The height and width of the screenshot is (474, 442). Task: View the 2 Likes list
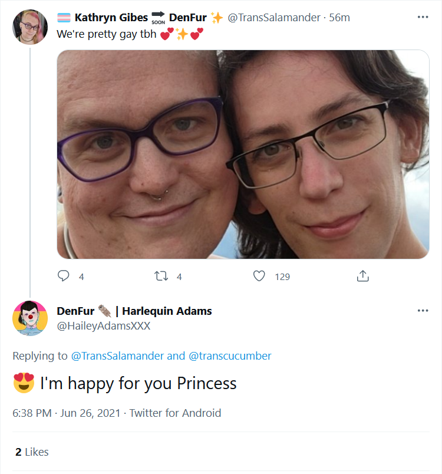(x=32, y=452)
